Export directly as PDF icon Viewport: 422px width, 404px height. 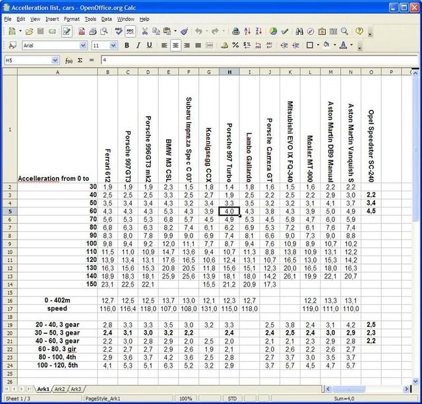coord(82,32)
